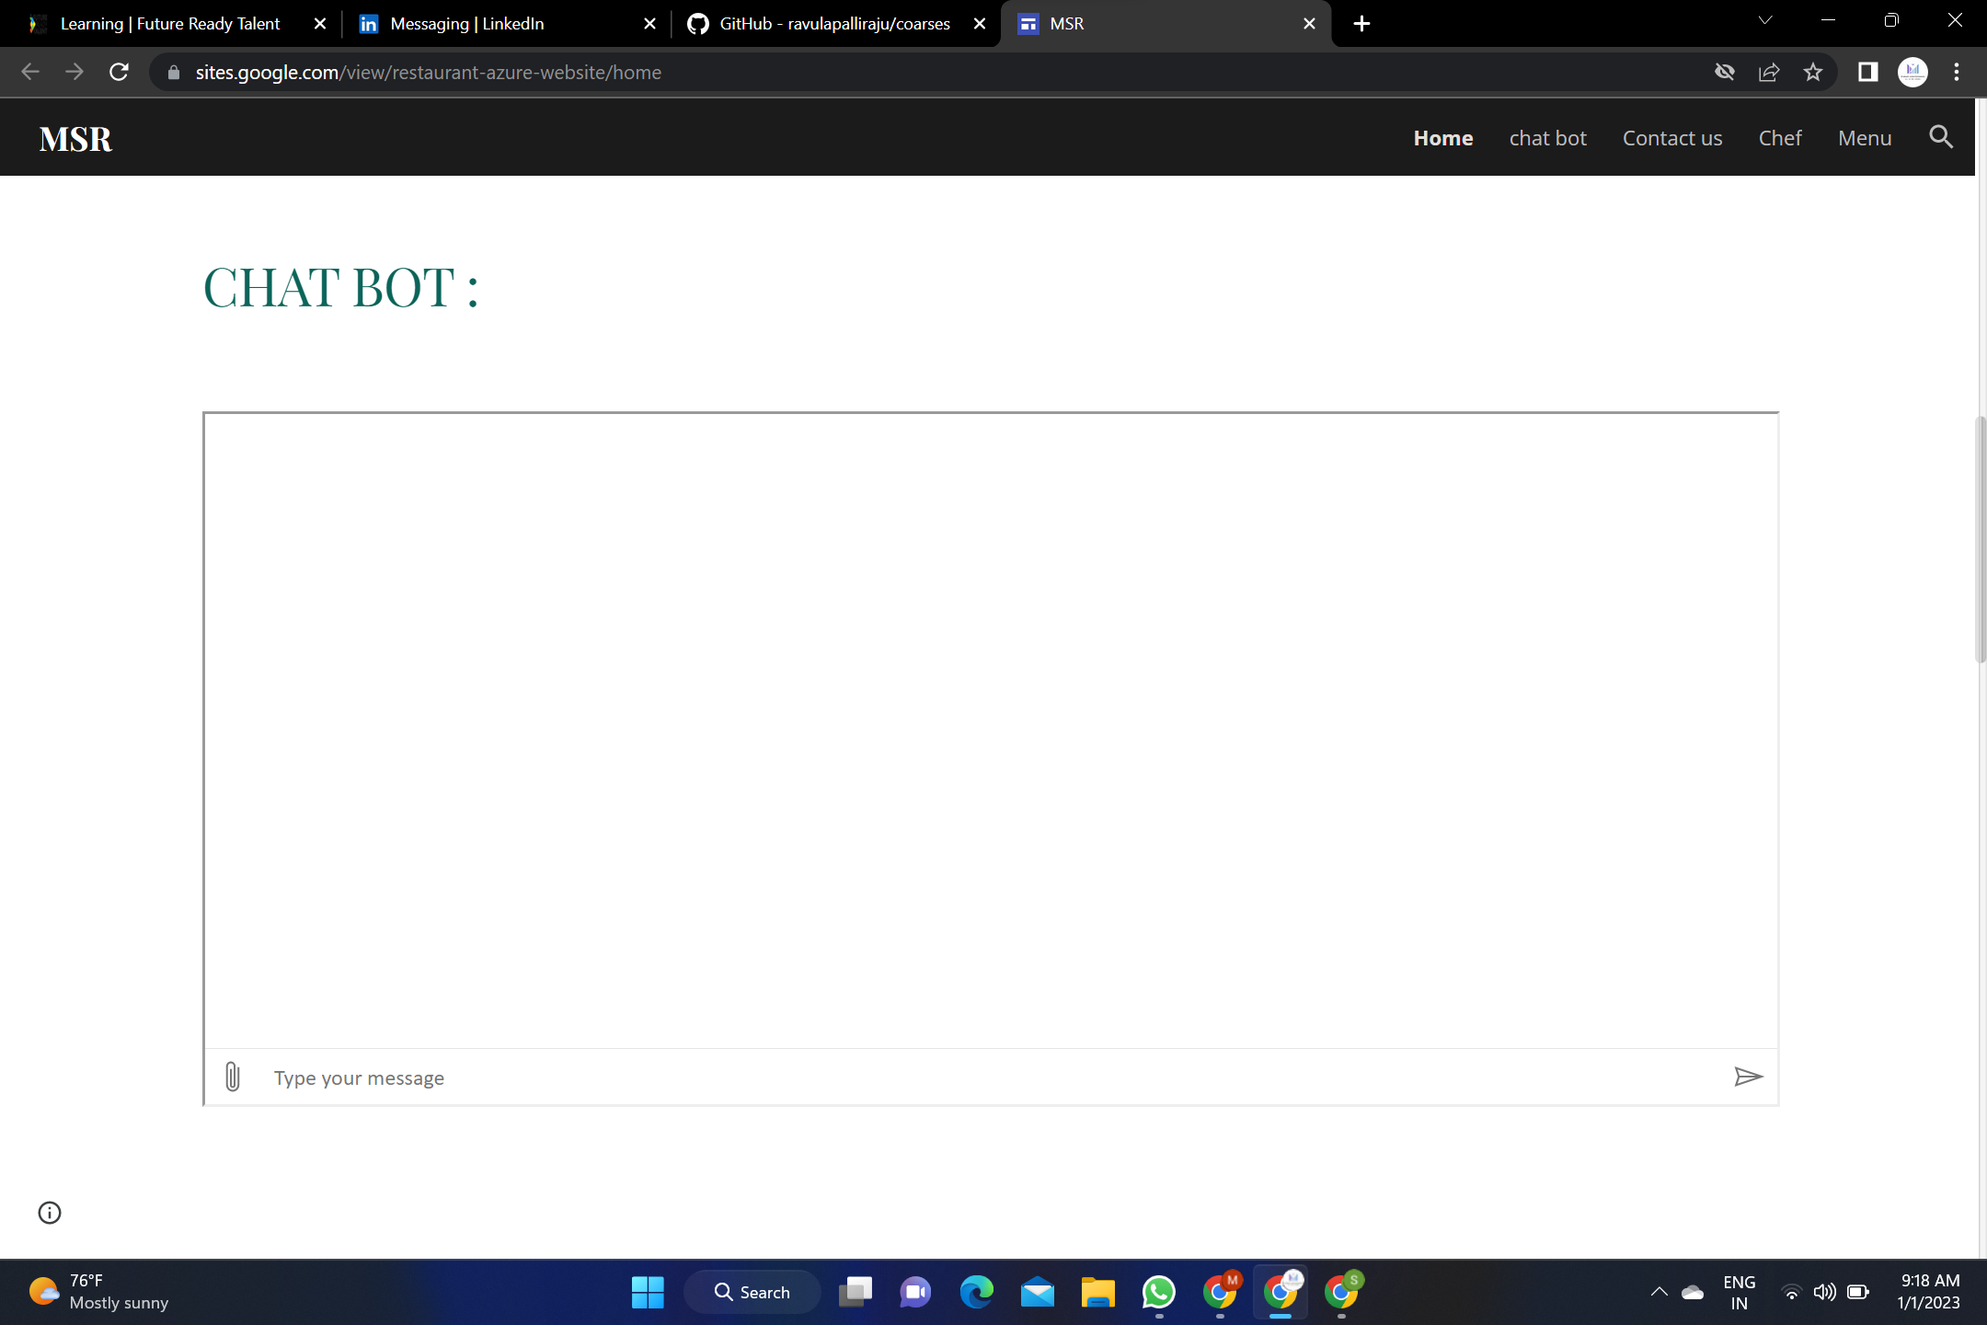Open the site search magnifier icon

pyautogui.click(x=1941, y=137)
